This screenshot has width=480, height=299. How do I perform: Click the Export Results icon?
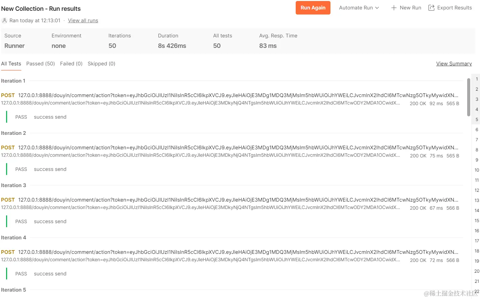[x=431, y=8]
